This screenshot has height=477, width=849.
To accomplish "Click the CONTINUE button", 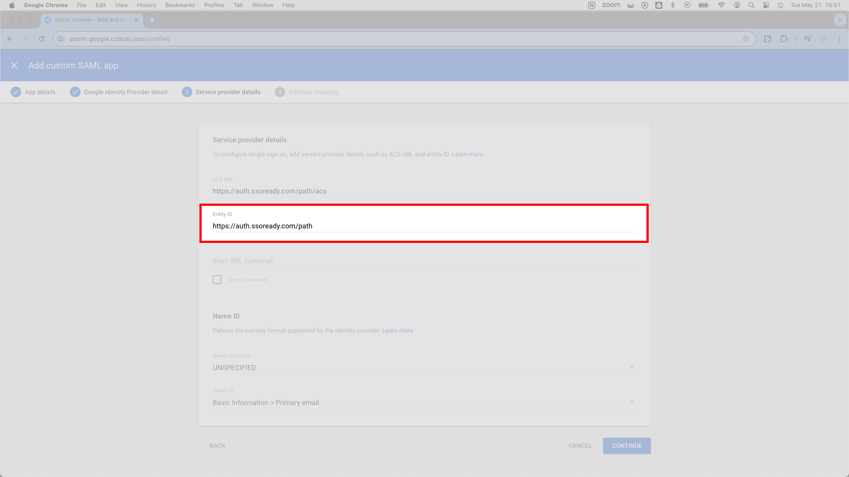I will point(627,446).
